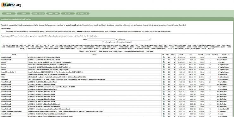Viewport: 234px width, 117px height.
Task: Click the Added column header
Action: click(x=181, y=55)
